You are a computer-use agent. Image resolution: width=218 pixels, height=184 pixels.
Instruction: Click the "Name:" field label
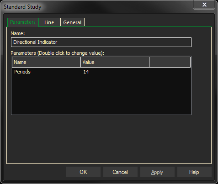pyautogui.click(x=18, y=33)
